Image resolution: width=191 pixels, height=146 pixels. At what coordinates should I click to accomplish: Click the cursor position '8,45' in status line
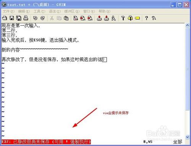click(148, 141)
